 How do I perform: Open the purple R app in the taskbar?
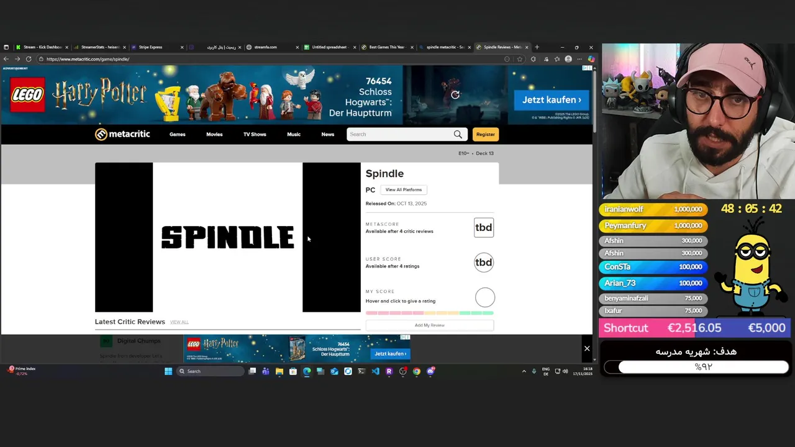[x=389, y=371]
